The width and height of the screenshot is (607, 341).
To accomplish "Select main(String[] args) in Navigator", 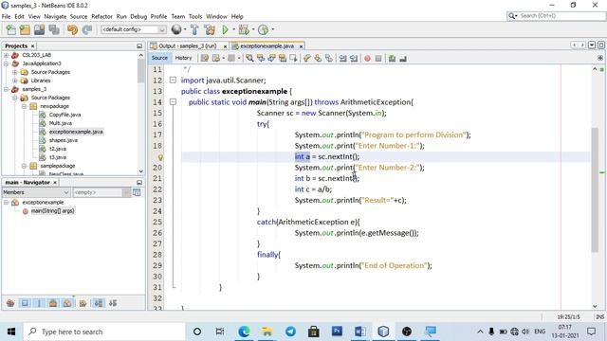I will click(53, 211).
